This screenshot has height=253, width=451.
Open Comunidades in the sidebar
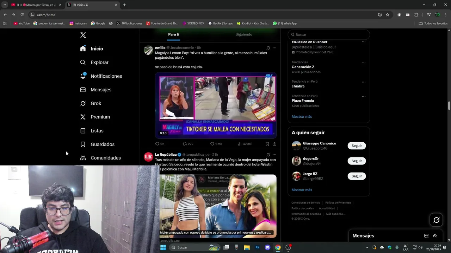pos(100,158)
